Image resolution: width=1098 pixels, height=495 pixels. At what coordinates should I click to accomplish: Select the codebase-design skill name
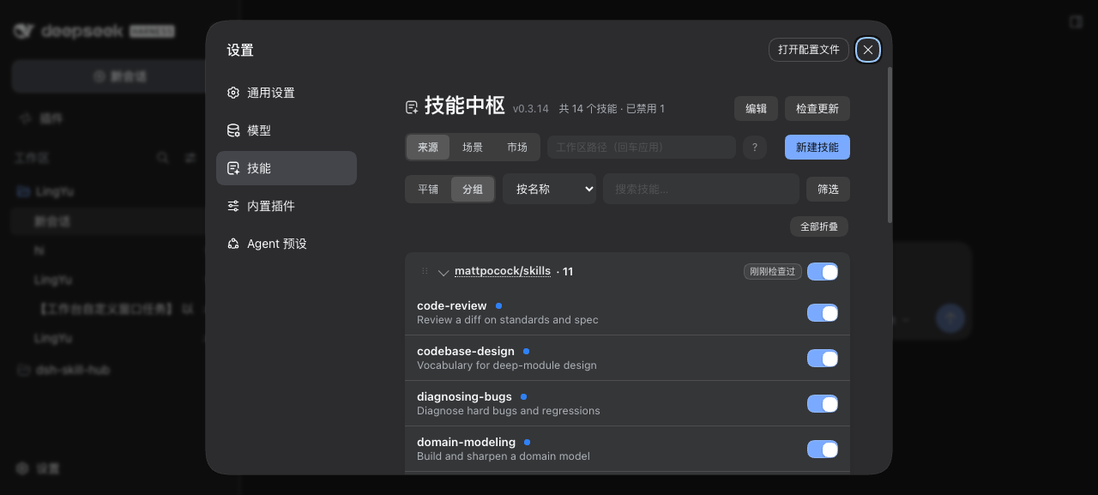(x=466, y=351)
